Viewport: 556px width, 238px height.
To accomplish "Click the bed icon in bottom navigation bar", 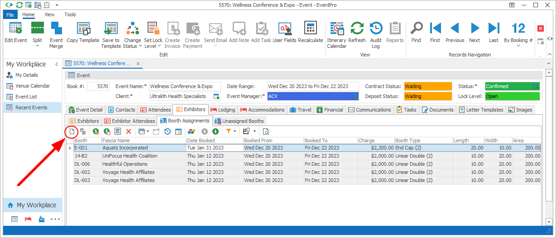I will (28, 219).
